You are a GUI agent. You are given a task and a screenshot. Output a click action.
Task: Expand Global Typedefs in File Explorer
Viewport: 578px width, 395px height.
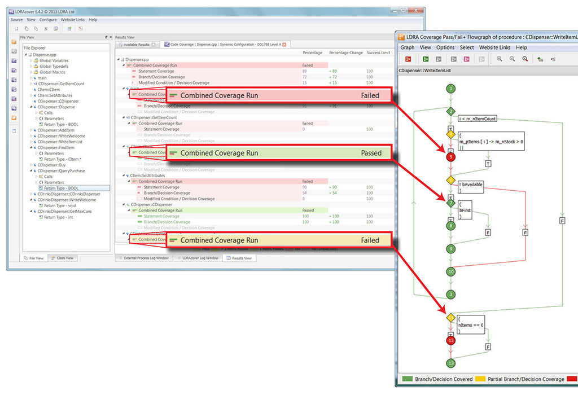[31, 67]
